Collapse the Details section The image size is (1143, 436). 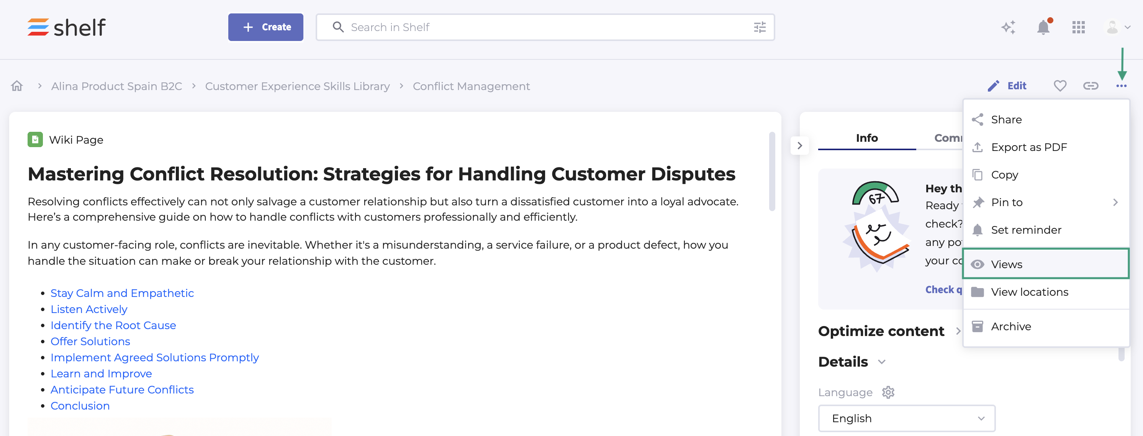[882, 362]
